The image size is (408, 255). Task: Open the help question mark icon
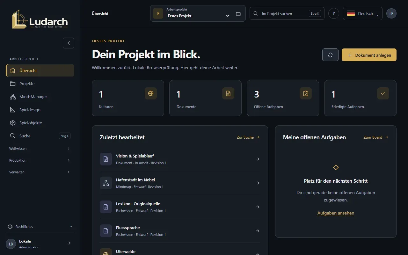334,13
